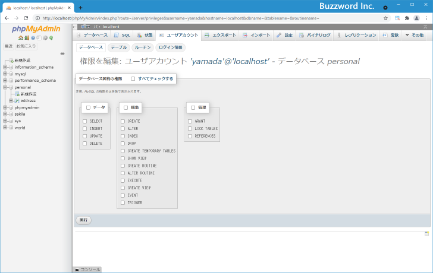The image size is (433, 273).
Task: Switch to the SQL tab
Action: (x=123, y=35)
